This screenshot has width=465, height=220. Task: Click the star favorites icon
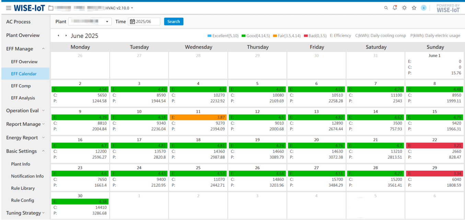click(414, 8)
